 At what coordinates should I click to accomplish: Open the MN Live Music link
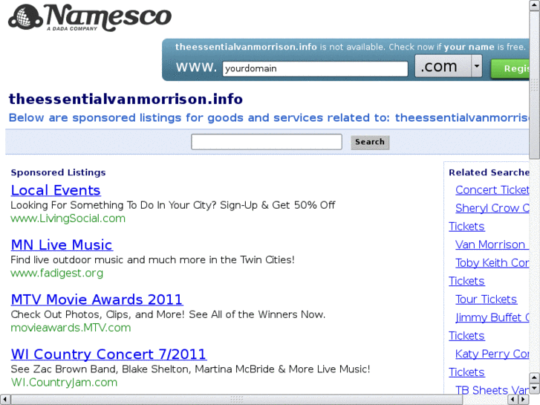click(x=62, y=244)
